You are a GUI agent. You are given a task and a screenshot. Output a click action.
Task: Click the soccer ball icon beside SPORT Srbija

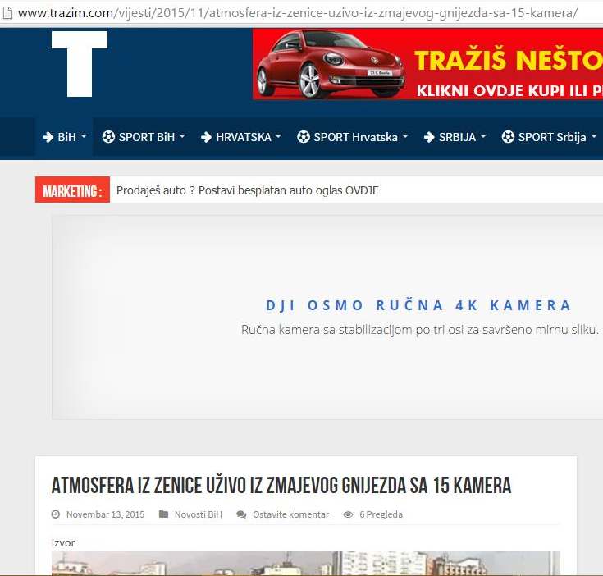(508, 137)
